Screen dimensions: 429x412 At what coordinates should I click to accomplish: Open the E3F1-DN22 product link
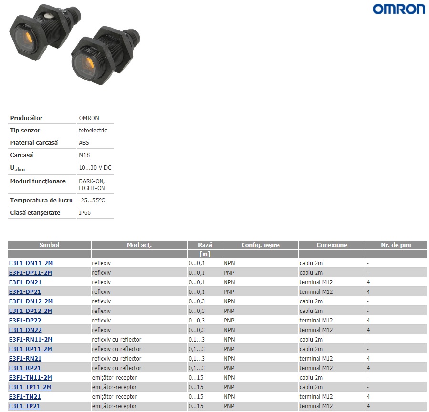click(25, 330)
